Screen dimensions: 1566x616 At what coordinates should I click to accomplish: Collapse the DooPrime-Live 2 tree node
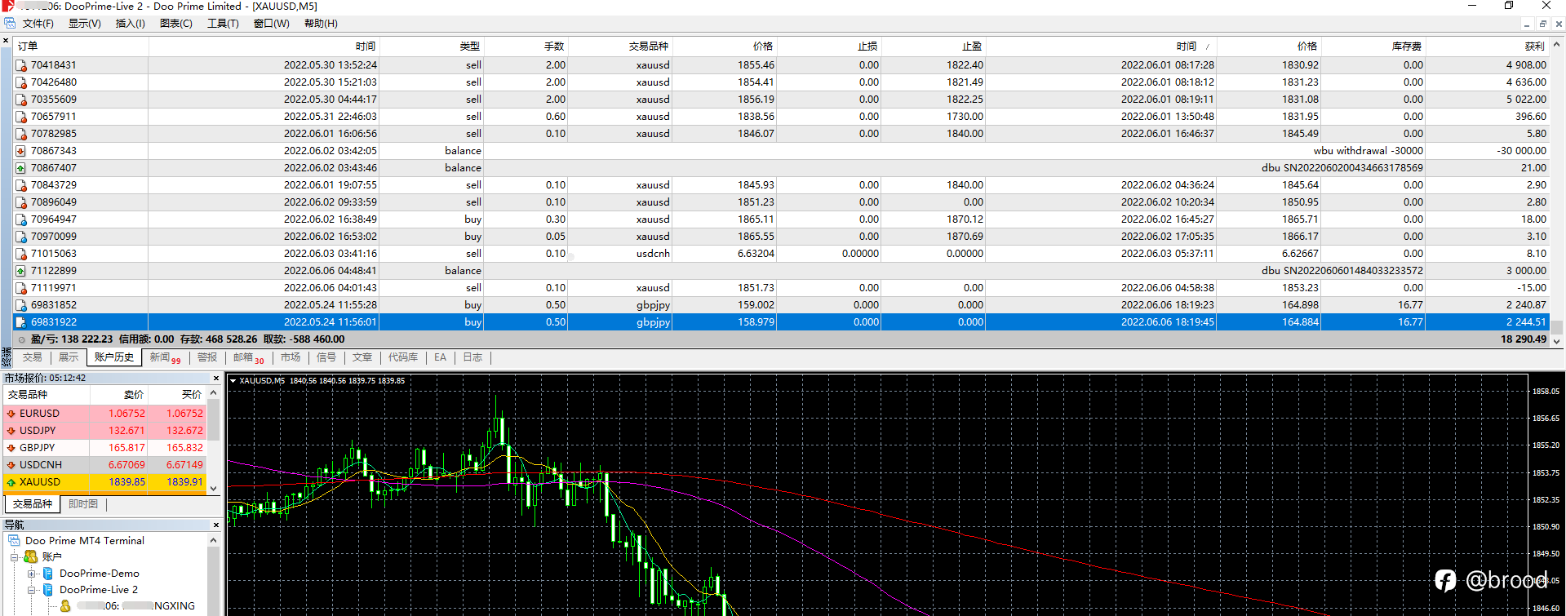pyautogui.click(x=32, y=590)
